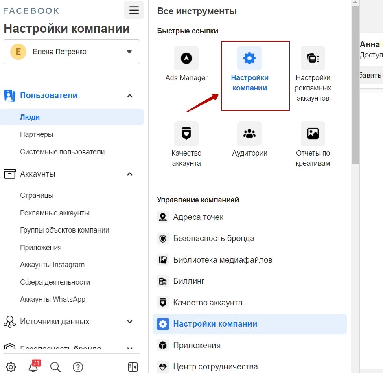Screen dimensions: 383x373
Task: Open the help question mark icon
Action: (78, 367)
